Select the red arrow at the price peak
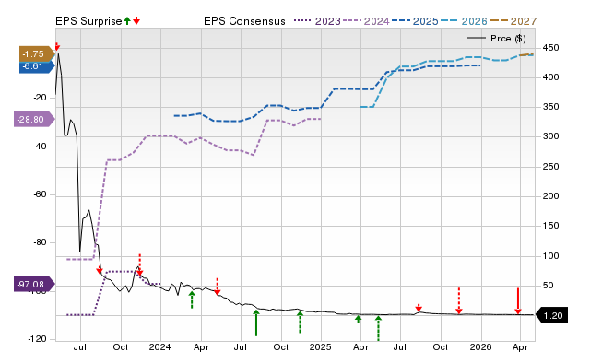This screenshot has width=590, height=352. tap(57, 46)
